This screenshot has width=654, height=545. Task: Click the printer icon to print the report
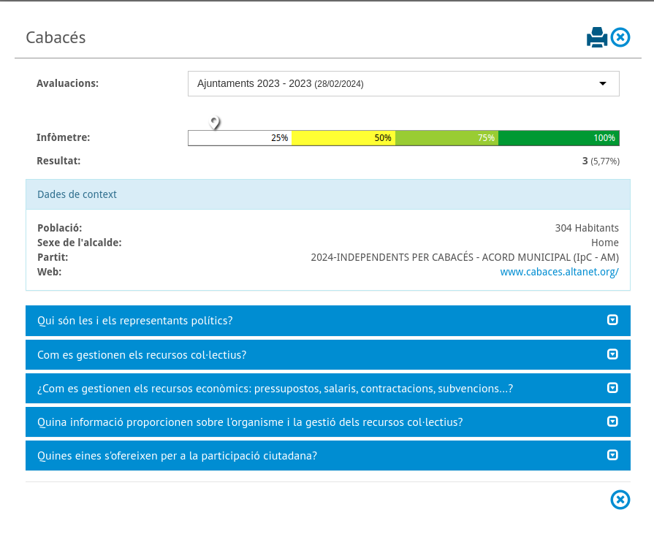tap(597, 37)
